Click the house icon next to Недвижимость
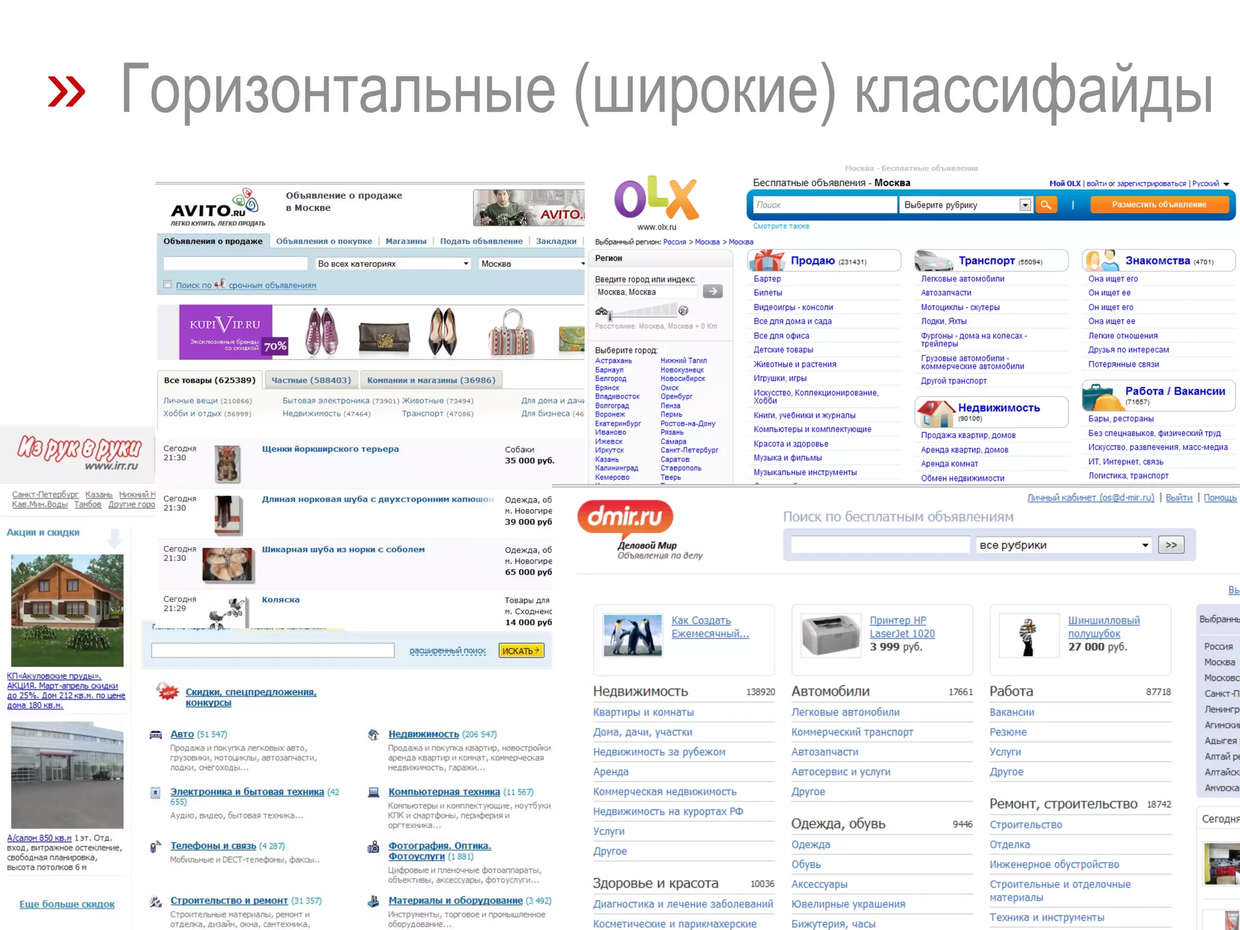This screenshot has width=1240, height=930. click(935, 412)
